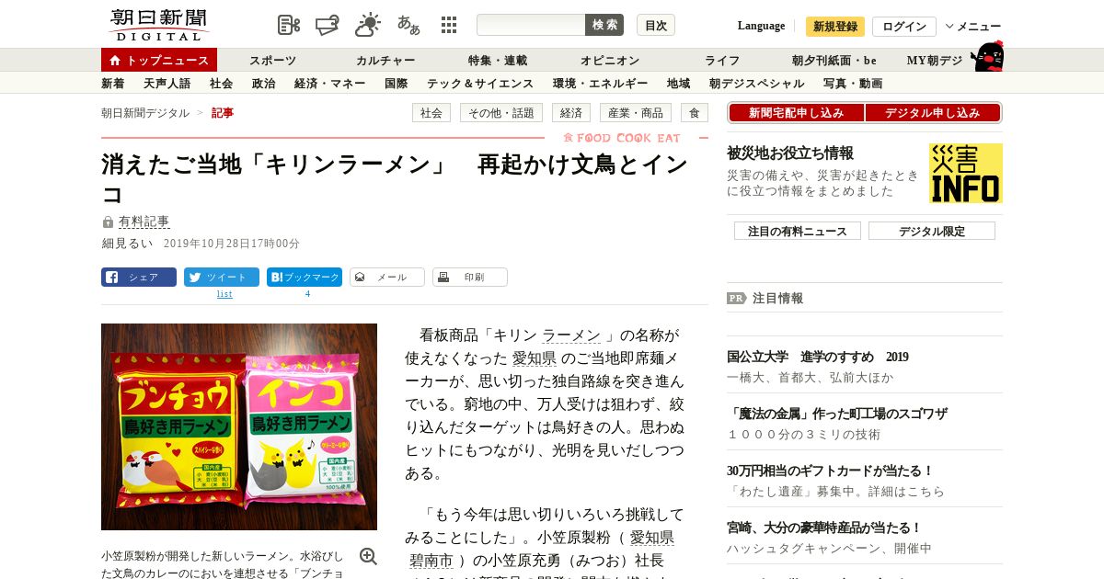Open the オピニオン tab

click(x=610, y=61)
